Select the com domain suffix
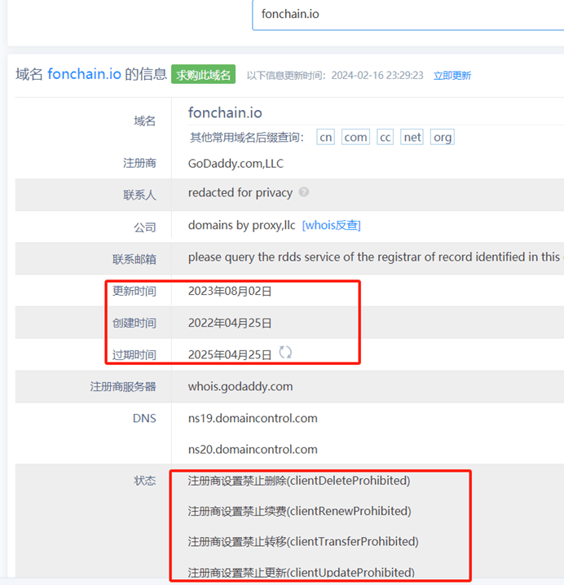Viewport: 564px width, 585px height. coord(355,137)
